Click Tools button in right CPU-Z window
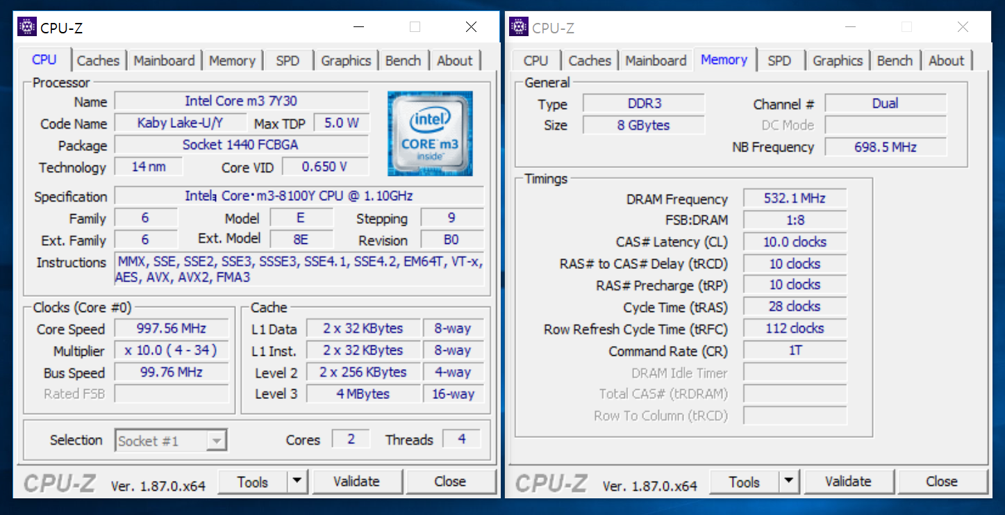 coord(745,482)
